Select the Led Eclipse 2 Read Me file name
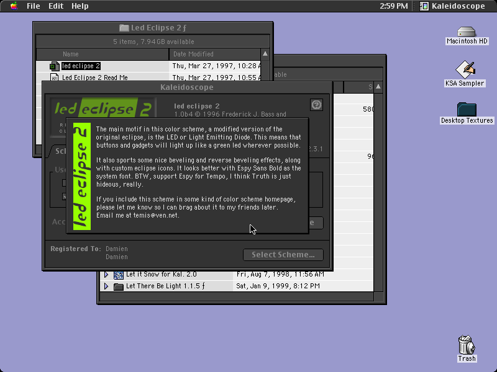 point(95,77)
